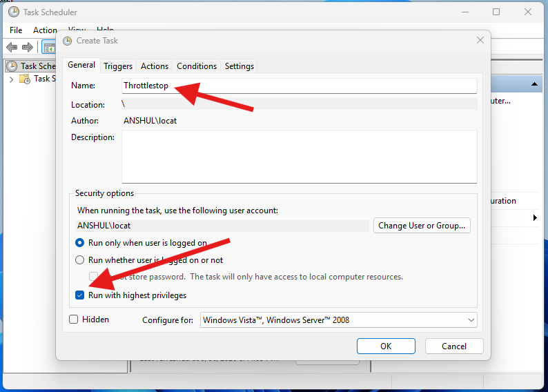
Task: Select Run whether user is logged on or not
Action: (79, 260)
